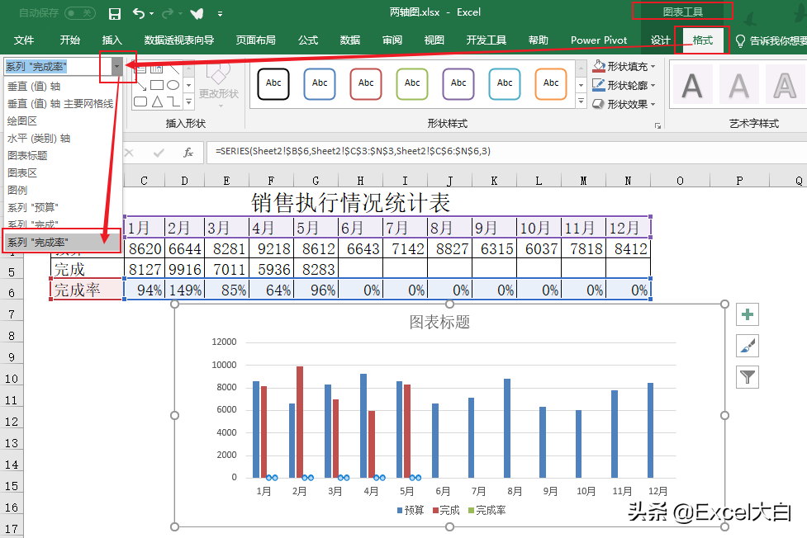Choose 垂直 (值) 轴 主要网格线 from list
This screenshot has height=538, width=807.
coord(60,104)
